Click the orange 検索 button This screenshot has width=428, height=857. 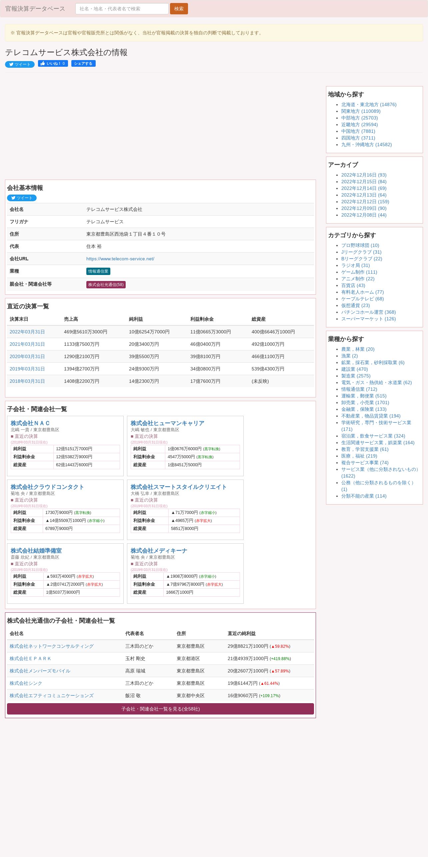coord(179,9)
